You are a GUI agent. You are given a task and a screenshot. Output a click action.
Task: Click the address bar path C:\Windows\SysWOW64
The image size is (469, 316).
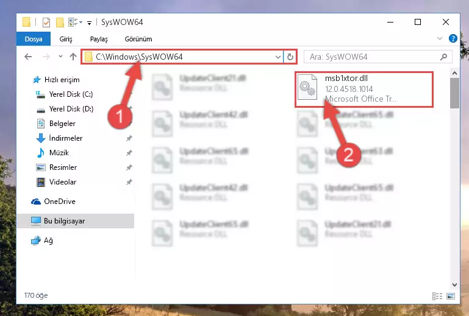point(139,57)
